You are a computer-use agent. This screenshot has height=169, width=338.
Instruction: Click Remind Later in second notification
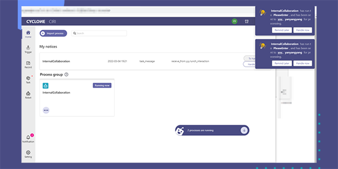[282, 64]
